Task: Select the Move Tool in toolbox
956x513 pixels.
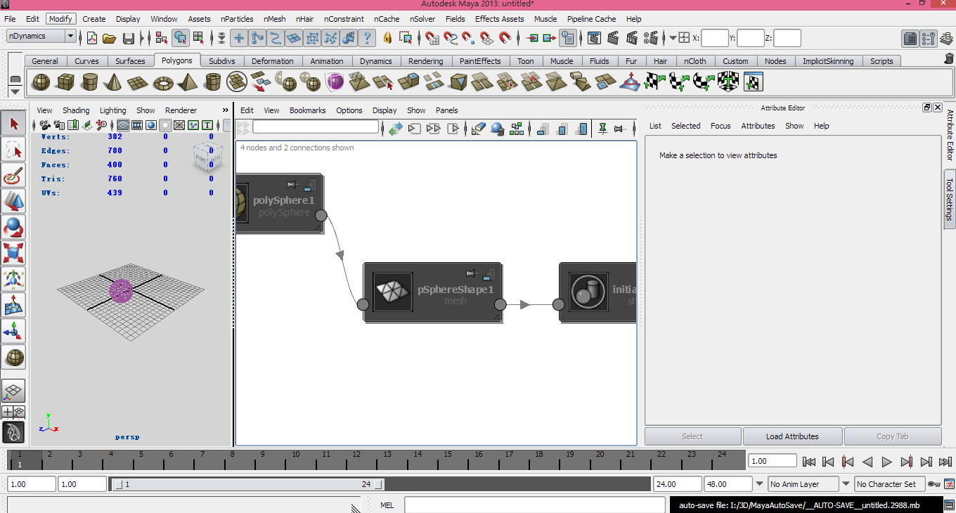Action: 14,202
